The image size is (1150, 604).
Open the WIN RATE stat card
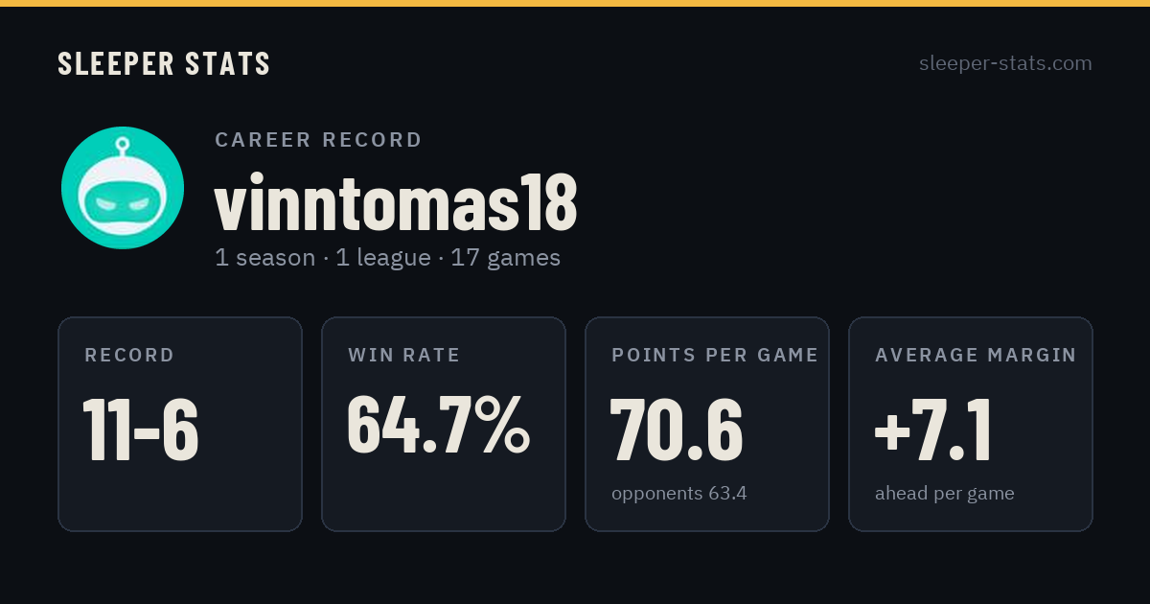[x=444, y=424]
